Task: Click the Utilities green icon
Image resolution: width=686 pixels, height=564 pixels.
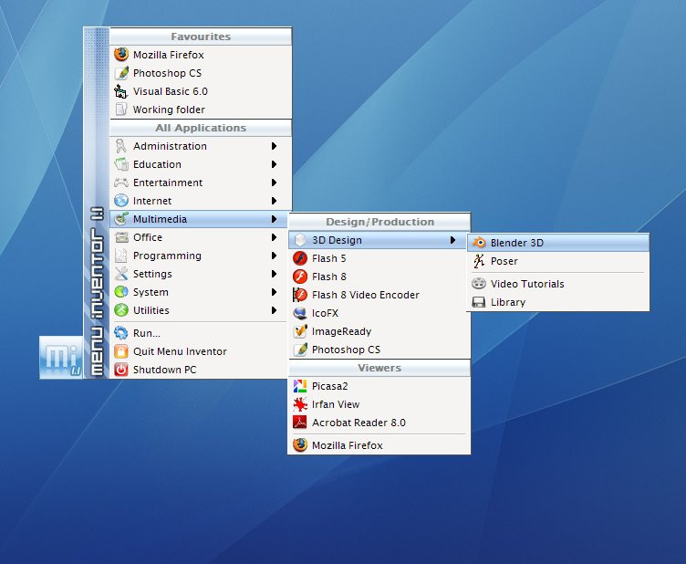Action: (121, 310)
